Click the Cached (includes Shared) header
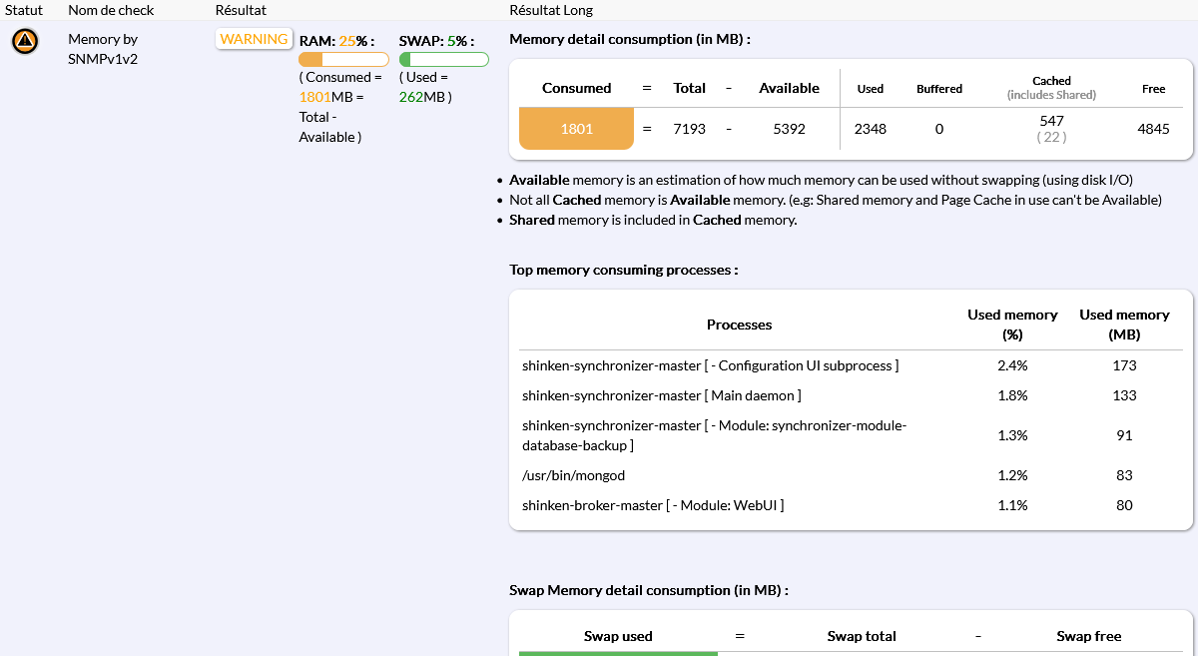Viewport: 1198px width, 656px height. pyautogui.click(x=1051, y=88)
